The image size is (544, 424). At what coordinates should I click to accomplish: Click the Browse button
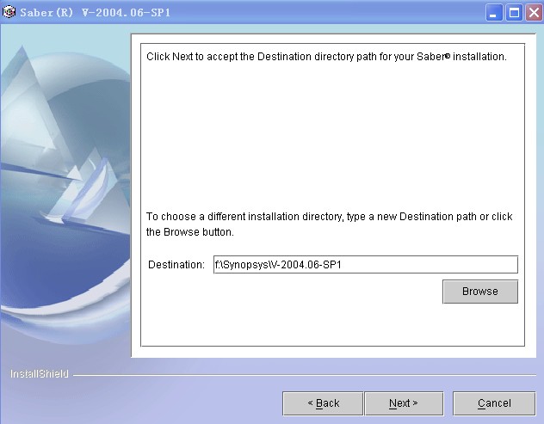[480, 292]
